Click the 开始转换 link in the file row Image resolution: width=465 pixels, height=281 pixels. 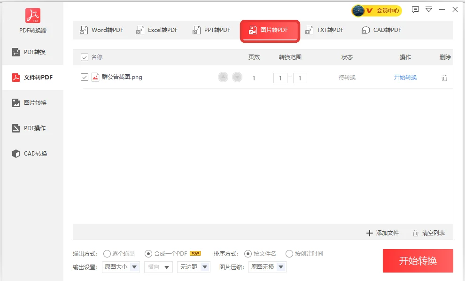coord(405,78)
